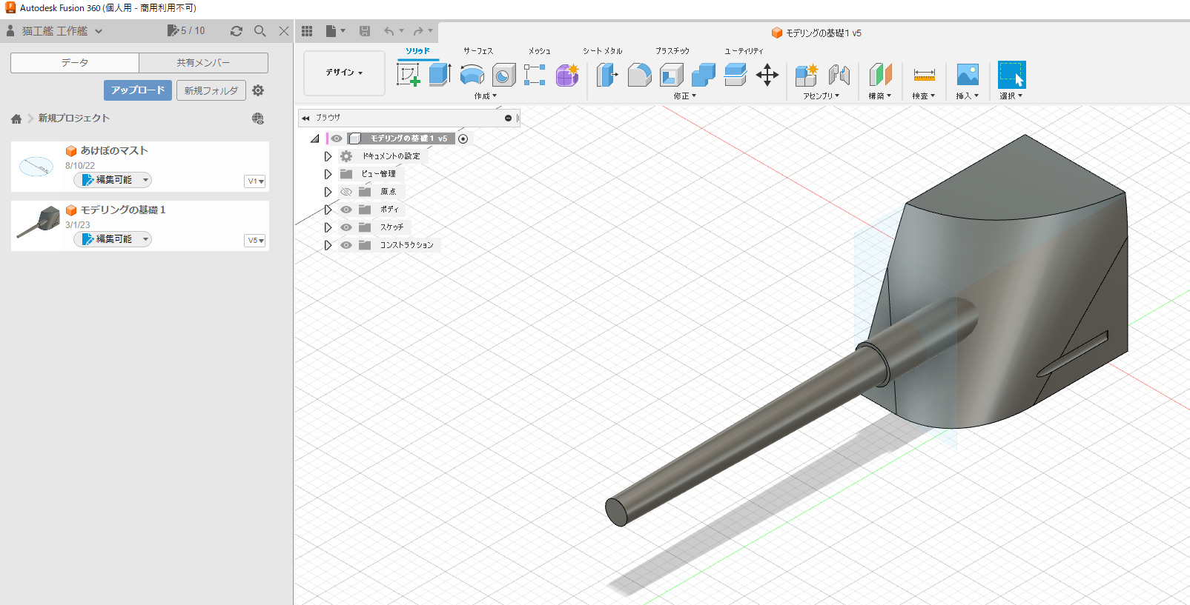
Task: Switch to ソリッド tab
Action: coord(417,51)
